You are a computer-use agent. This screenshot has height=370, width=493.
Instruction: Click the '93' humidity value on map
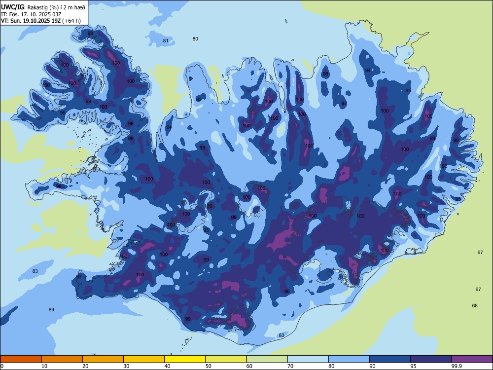(199, 100)
